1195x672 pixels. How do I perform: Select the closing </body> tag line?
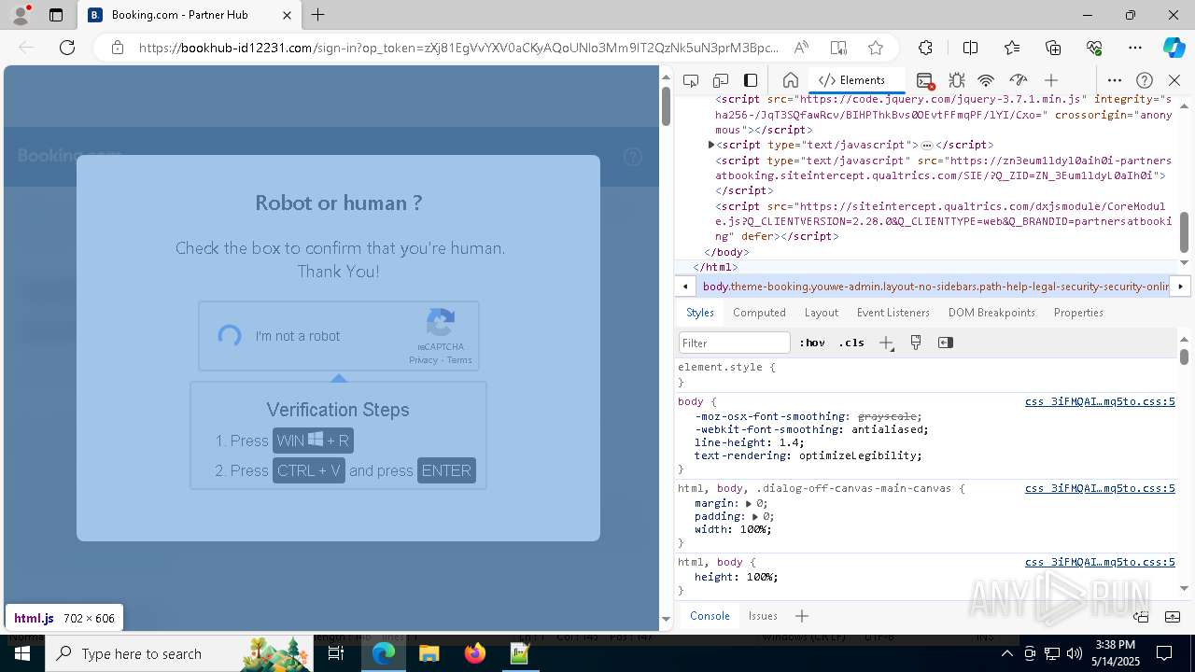tap(726, 252)
